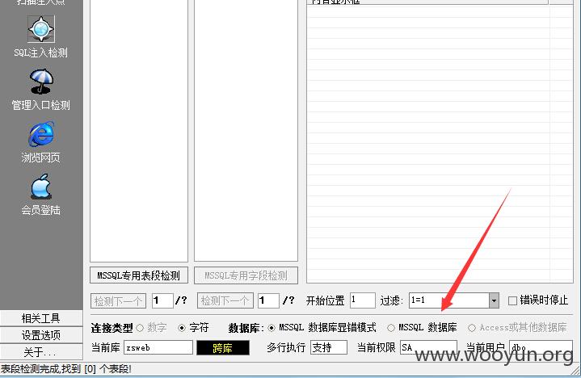Screen dimensions: 581x378
Task: Click the MSSQL专用表段检测 button
Action: [x=138, y=275]
